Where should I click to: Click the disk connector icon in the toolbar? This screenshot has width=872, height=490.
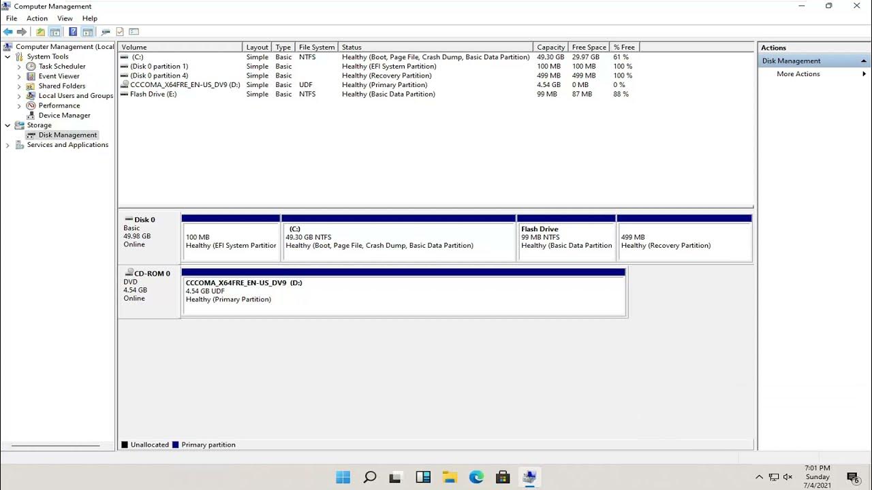[x=106, y=32]
